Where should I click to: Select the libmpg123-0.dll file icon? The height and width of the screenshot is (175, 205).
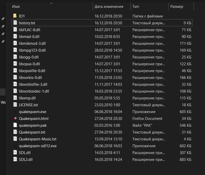tap(15, 50)
